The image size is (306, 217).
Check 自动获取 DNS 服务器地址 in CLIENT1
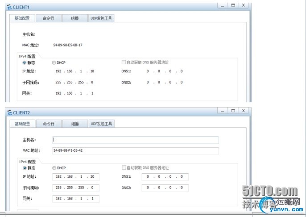coord(124,63)
